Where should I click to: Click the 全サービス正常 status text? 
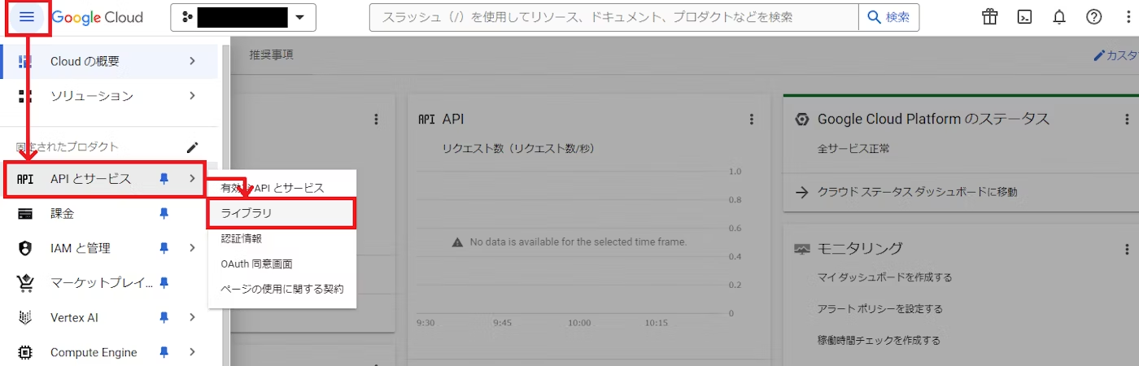tap(853, 149)
